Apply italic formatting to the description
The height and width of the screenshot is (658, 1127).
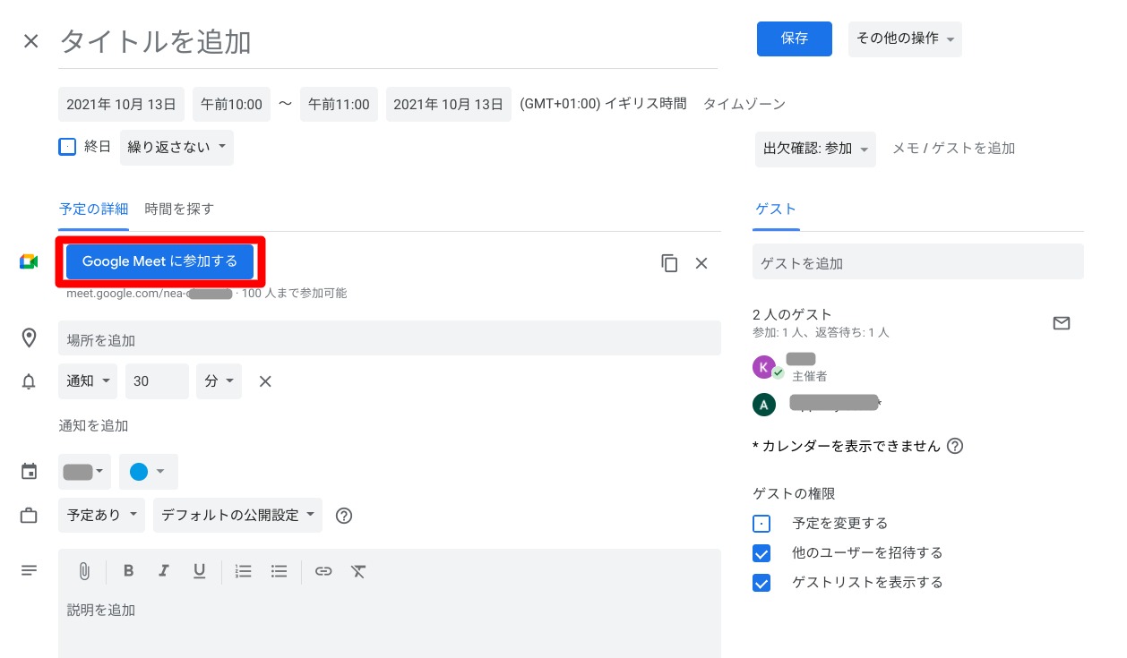click(164, 570)
